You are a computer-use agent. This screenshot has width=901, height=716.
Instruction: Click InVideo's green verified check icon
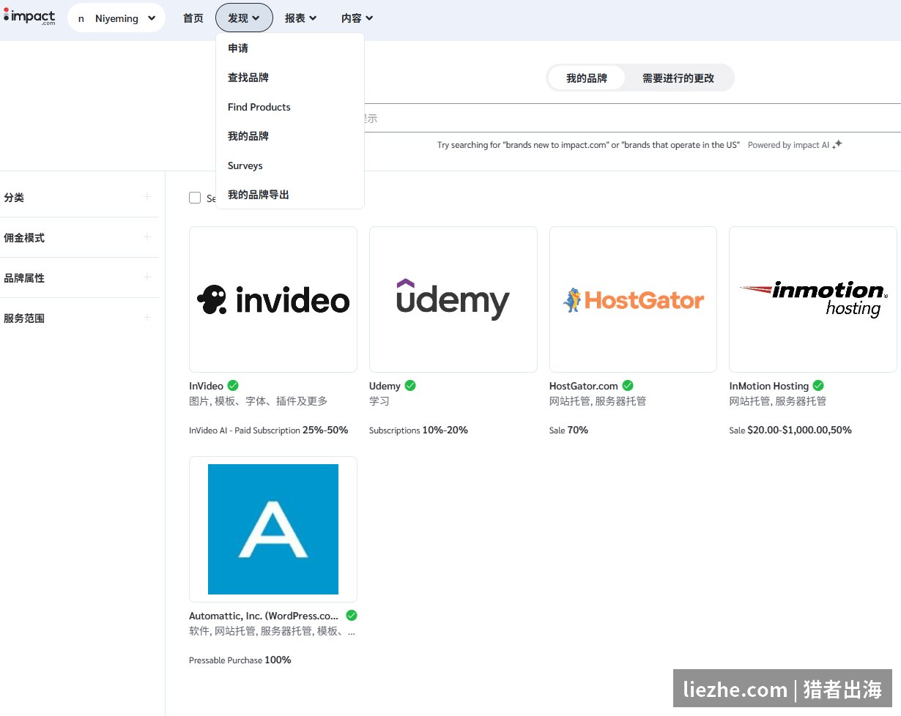coord(233,385)
